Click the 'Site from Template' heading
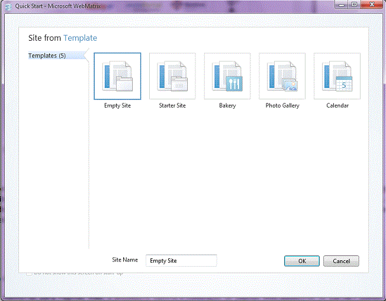386x301 pixels. tap(63, 38)
